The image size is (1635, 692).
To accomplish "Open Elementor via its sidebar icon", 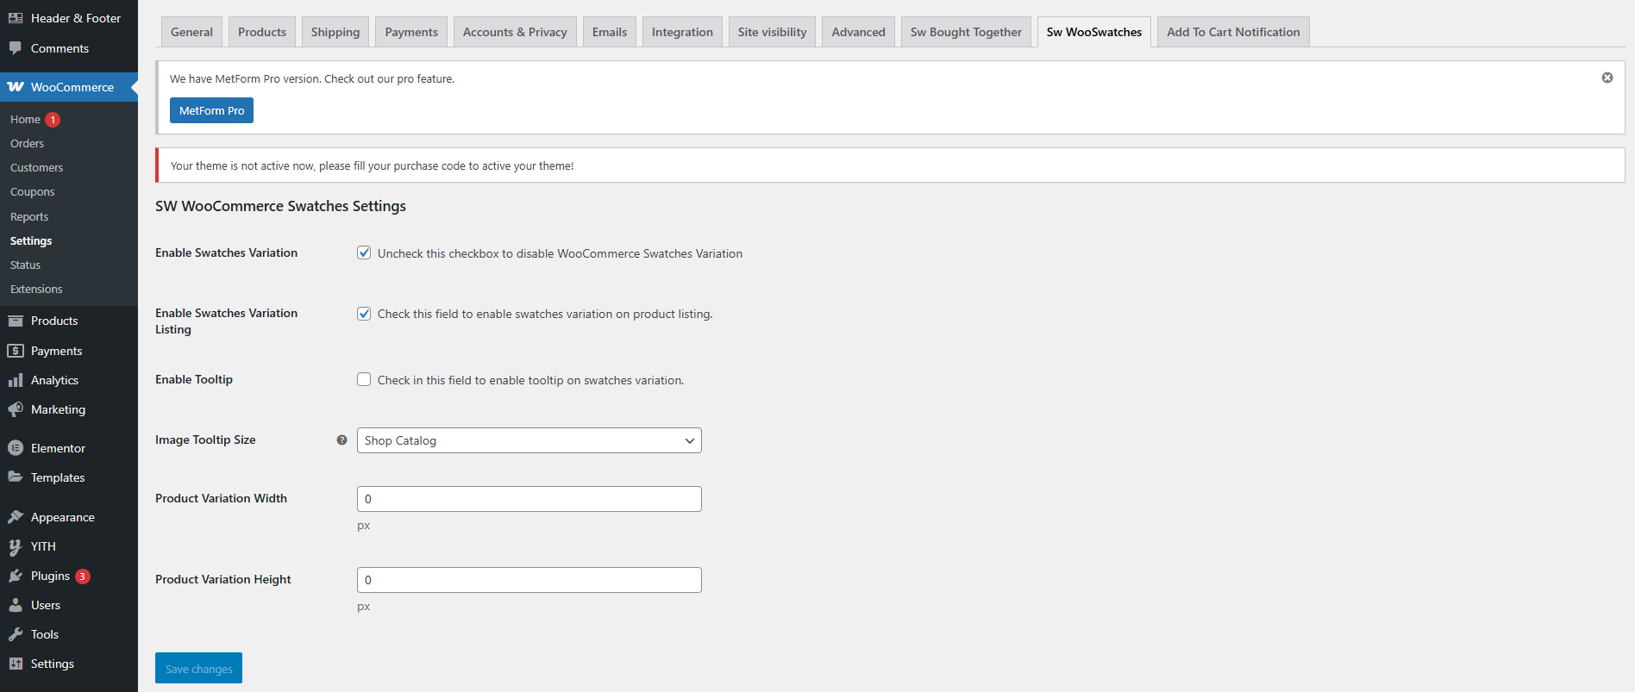I will pos(16,448).
